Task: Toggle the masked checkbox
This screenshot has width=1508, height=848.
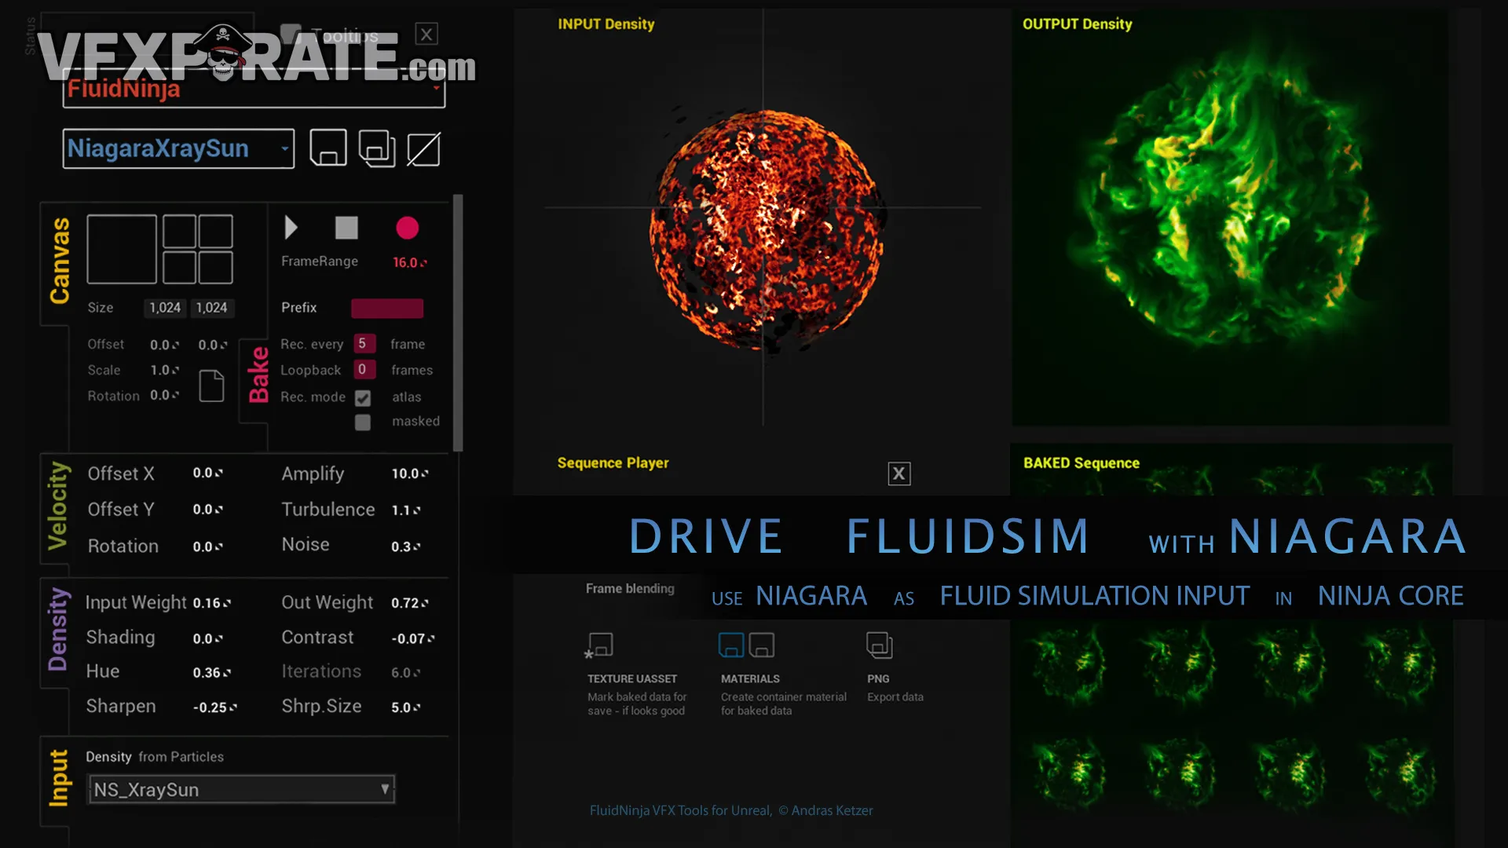Action: 363,422
